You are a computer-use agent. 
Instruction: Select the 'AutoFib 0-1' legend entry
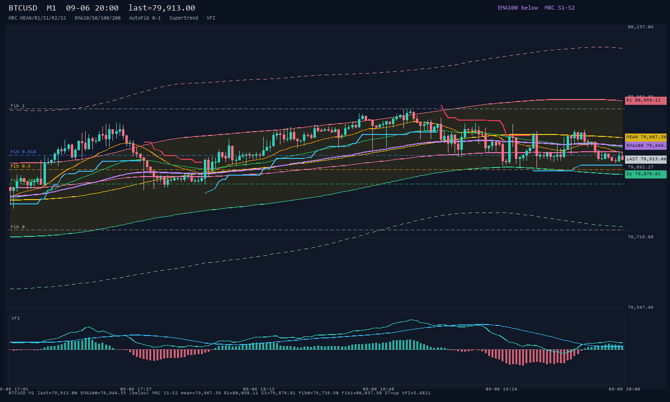[x=145, y=18]
